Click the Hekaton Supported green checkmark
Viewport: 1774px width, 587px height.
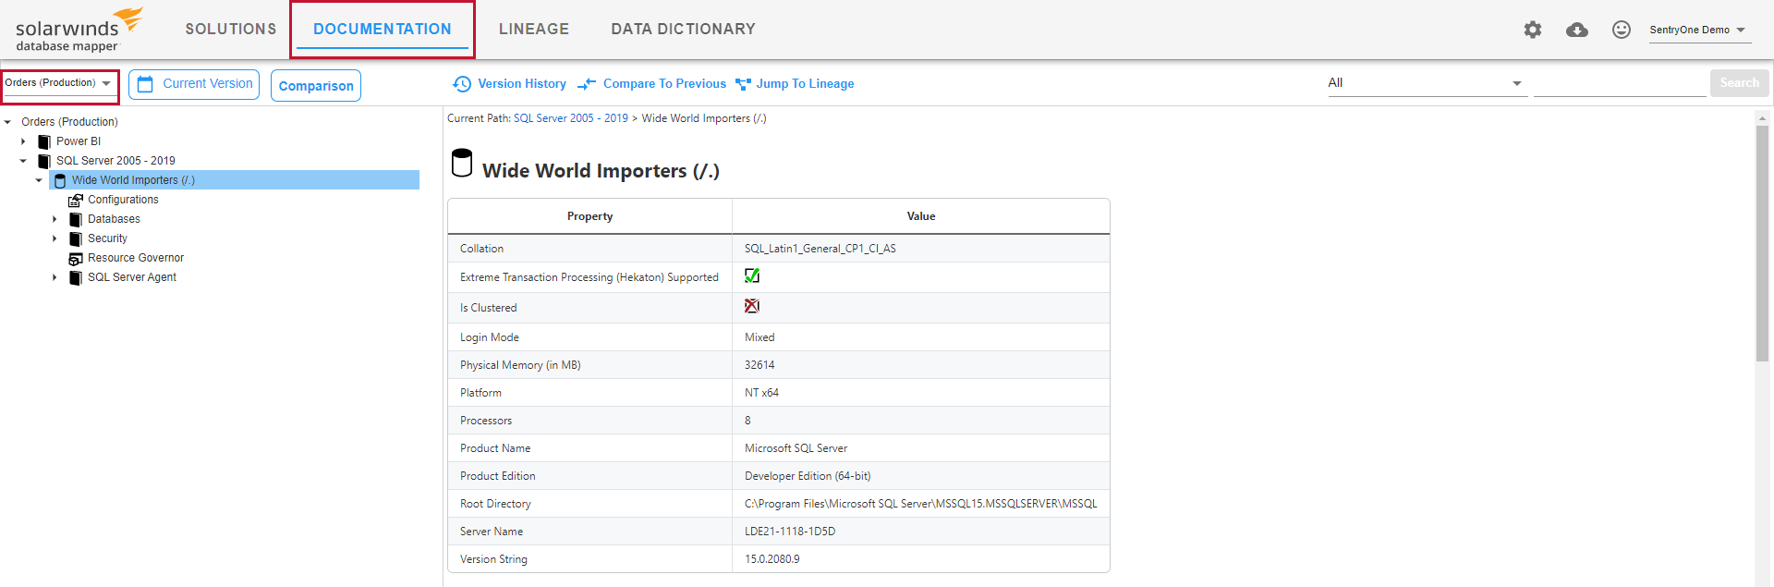752,275
